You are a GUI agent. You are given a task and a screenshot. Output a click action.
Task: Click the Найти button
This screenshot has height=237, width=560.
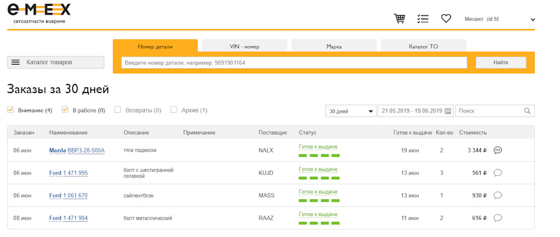pyautogui.click(x=501, y=62)
